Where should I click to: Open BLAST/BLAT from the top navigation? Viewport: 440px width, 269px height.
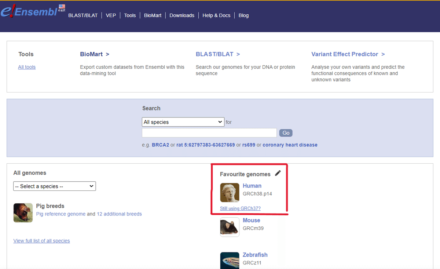[x=83, y=15]
